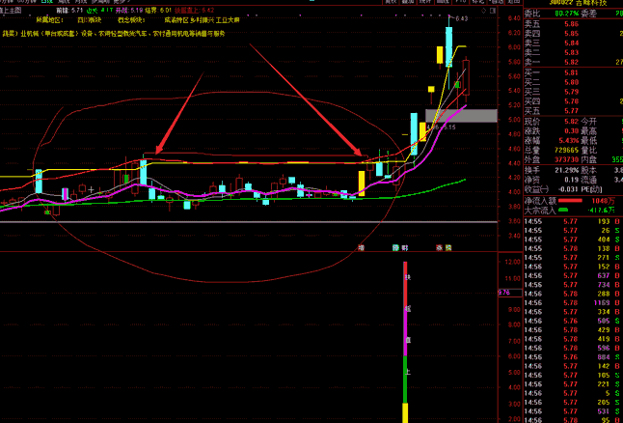Click the 叠加 overlay button

(408, 2)
